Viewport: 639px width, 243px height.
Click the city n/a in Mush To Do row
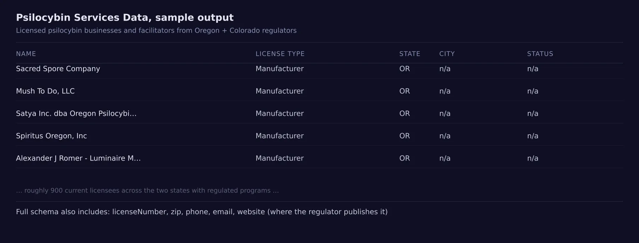(445, 91)
